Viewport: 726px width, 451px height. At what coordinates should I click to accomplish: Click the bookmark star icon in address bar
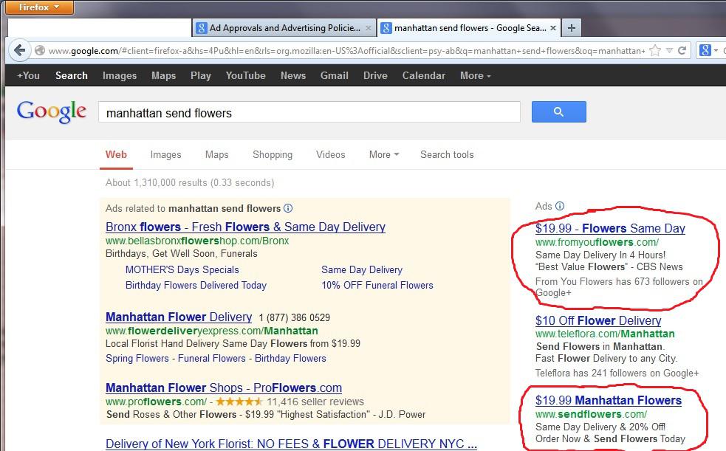654,50
